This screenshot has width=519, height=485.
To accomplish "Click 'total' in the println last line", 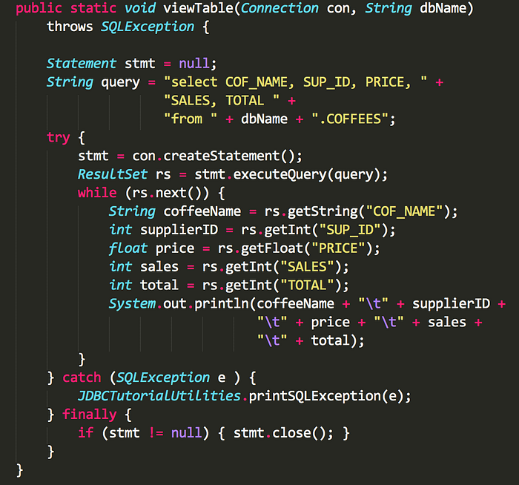I will pos(331,340).
